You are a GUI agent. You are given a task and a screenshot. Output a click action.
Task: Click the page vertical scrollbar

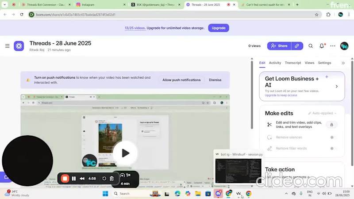(352, 112)
